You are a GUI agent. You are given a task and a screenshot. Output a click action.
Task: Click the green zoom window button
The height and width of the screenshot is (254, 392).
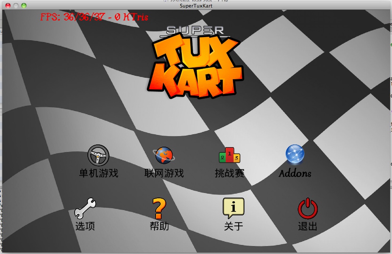(x=24, y=5)
